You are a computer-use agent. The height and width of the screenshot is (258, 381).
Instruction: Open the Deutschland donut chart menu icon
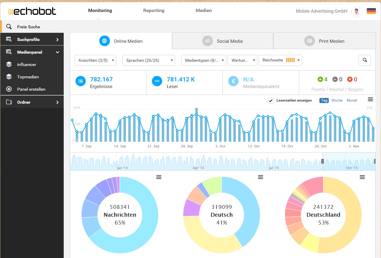pyautogui.click(x=362, y=177)
